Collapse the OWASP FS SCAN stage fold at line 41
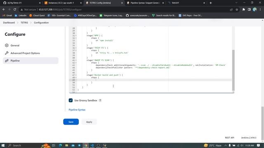This screenshot has height=148, width=264. pos(76,60)
